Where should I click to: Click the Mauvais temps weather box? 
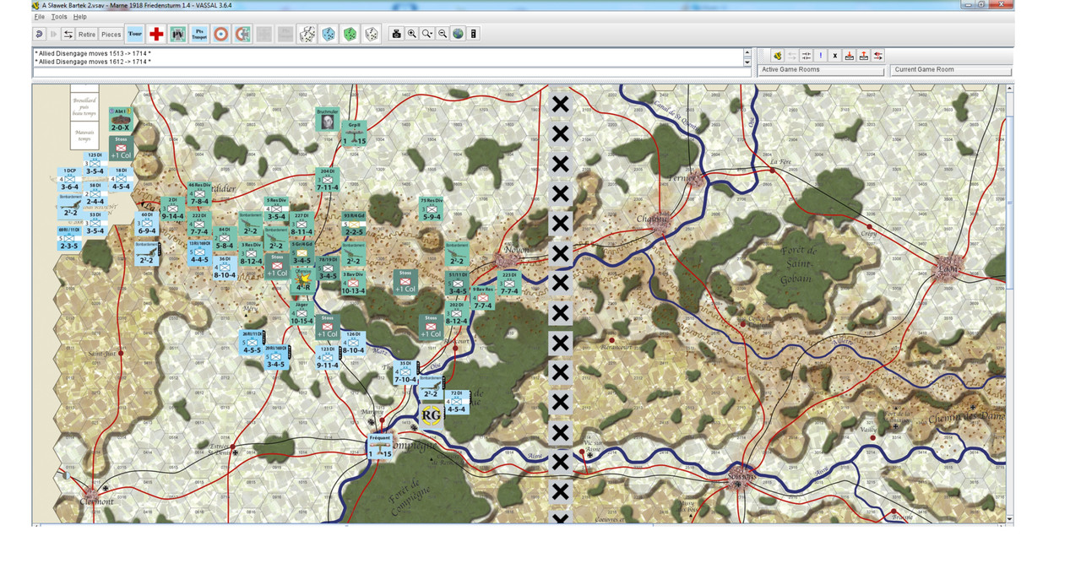click(x=84, y=135)
